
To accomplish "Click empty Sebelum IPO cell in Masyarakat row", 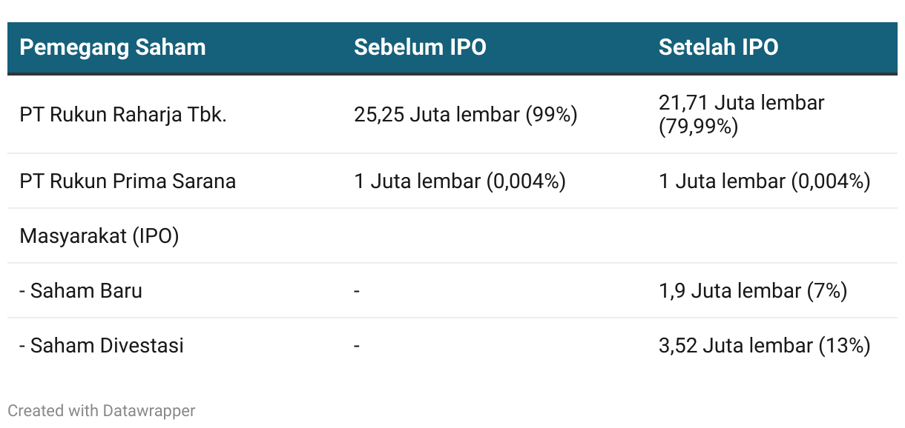I will (494, 235).
